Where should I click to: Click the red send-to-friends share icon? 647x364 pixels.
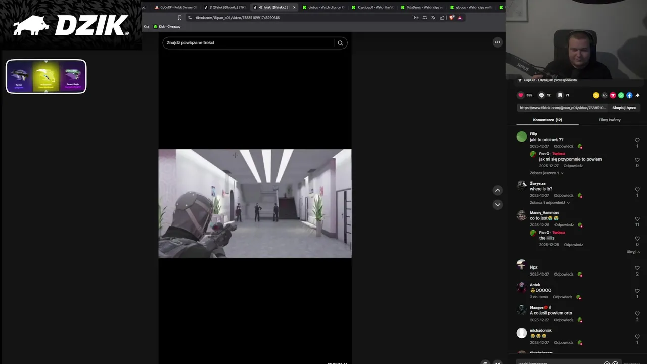coord(613,95)
